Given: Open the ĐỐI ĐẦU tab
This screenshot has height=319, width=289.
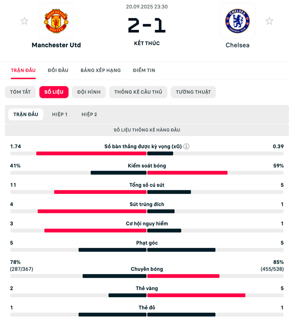Looking at the screenshot, I should click(x=58, y=70).
